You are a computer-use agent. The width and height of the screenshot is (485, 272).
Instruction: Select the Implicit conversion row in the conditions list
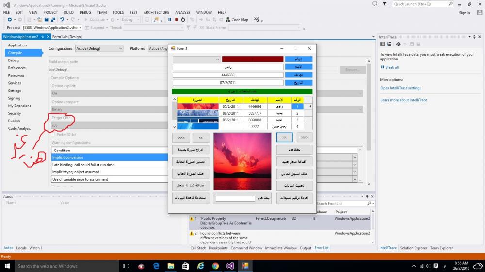[110, 157]
